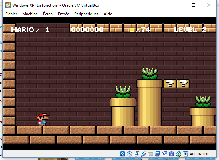Click the USB devices indicator icon

(x=144, y=154)
